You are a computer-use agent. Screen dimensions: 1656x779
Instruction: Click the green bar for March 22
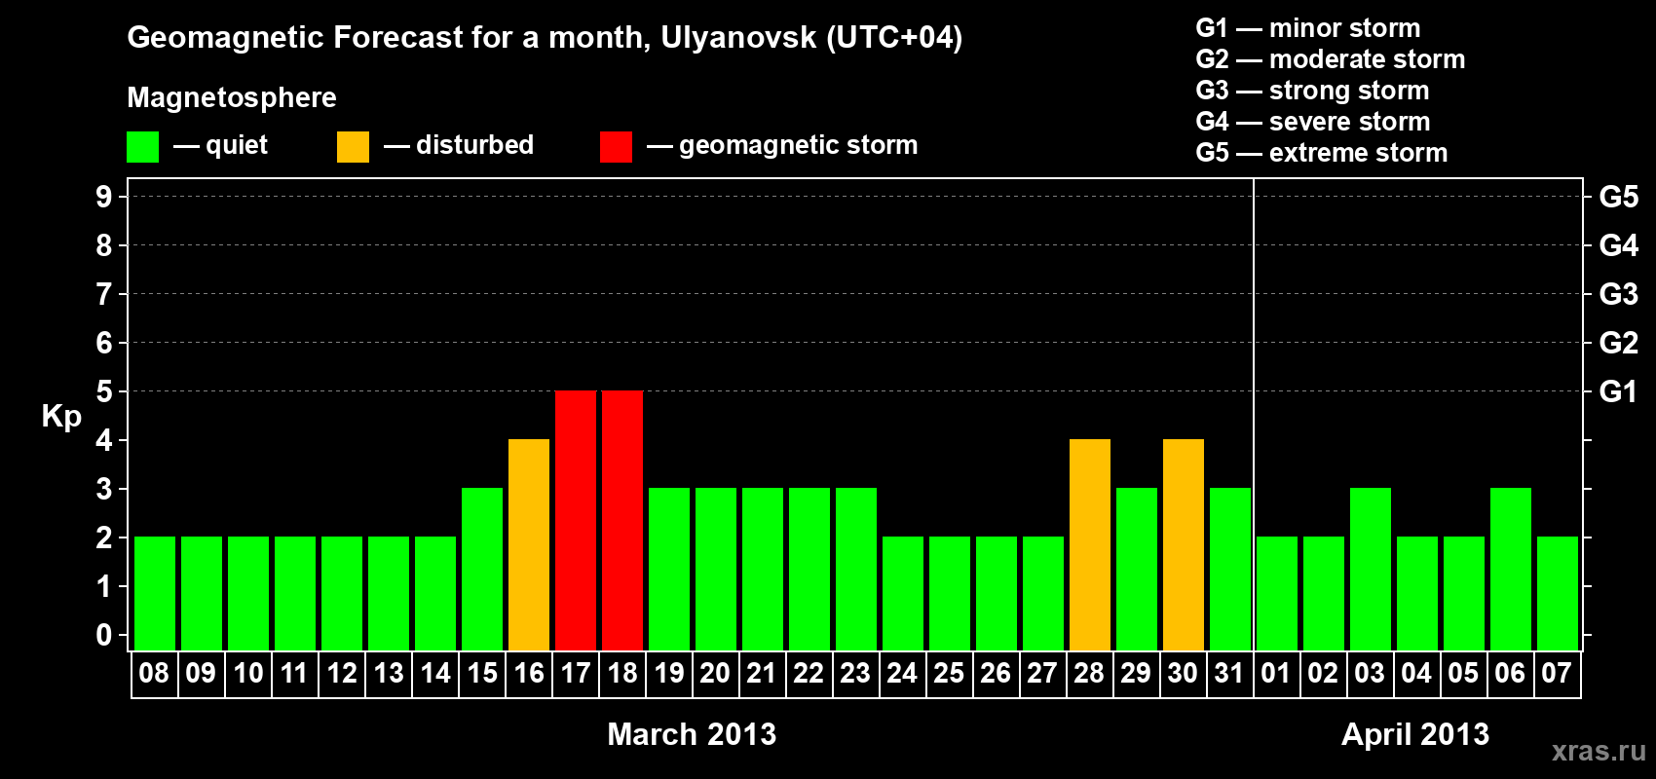point(809,570)
